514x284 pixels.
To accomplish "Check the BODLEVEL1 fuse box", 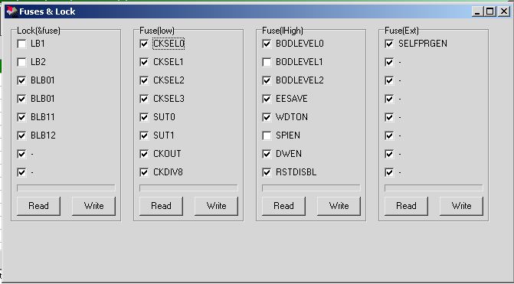I will [267, 62].
